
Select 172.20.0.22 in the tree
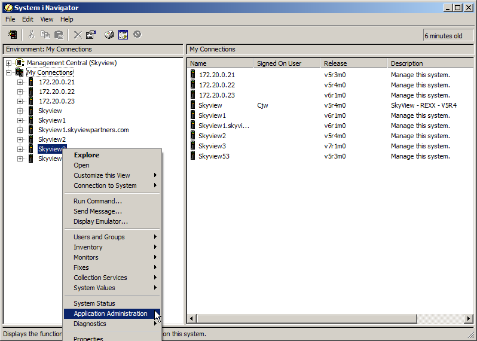click(57, 92)
